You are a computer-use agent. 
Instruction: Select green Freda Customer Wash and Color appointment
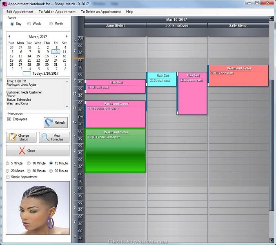tap(115, 151)
